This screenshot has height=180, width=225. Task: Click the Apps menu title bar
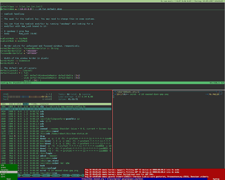click(9, 179)
